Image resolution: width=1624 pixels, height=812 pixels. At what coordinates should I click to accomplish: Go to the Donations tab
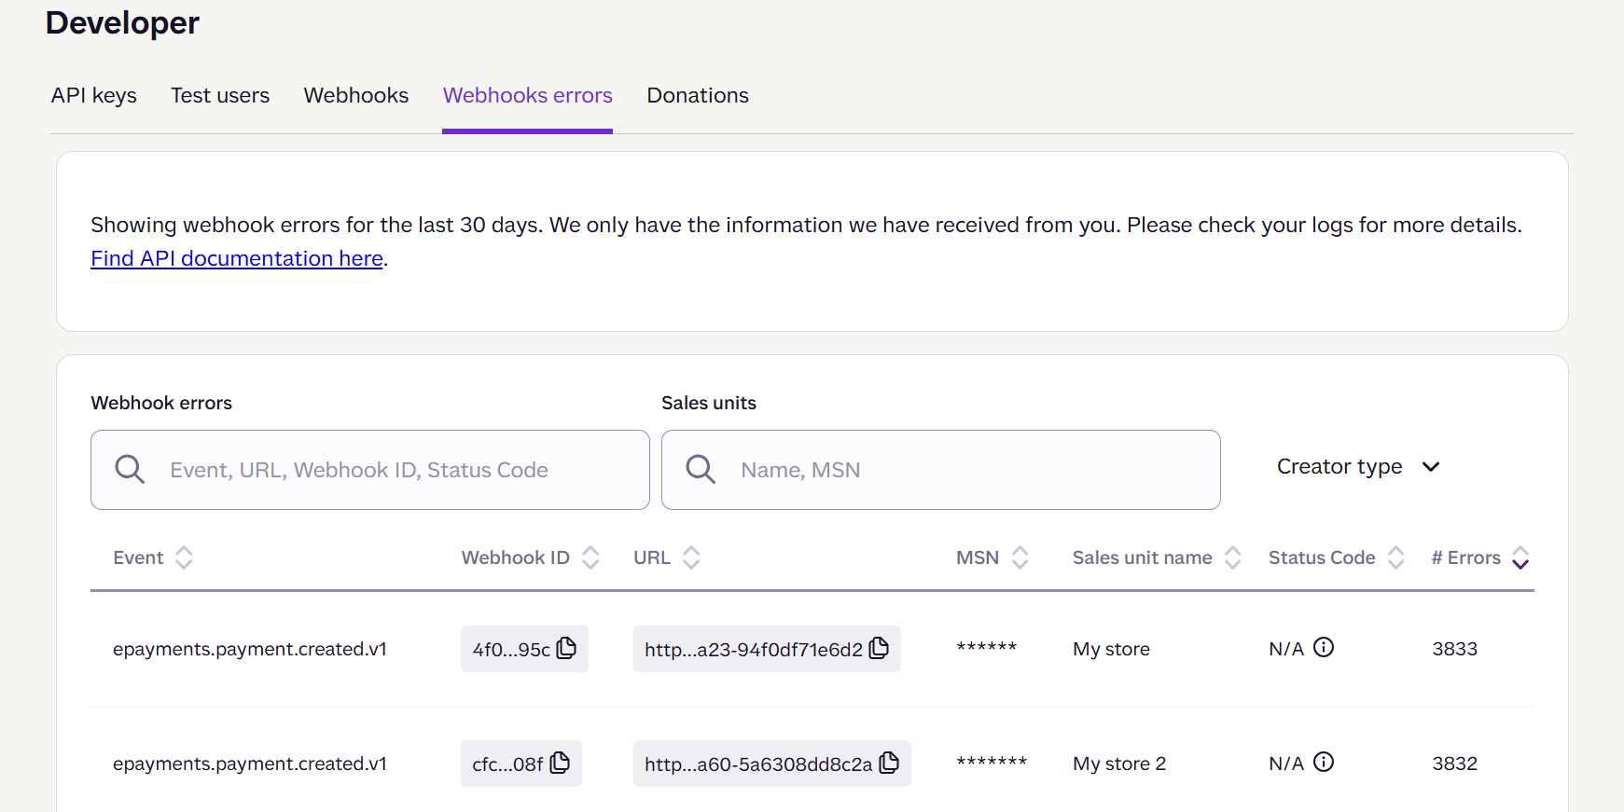(x=698, y=95)
